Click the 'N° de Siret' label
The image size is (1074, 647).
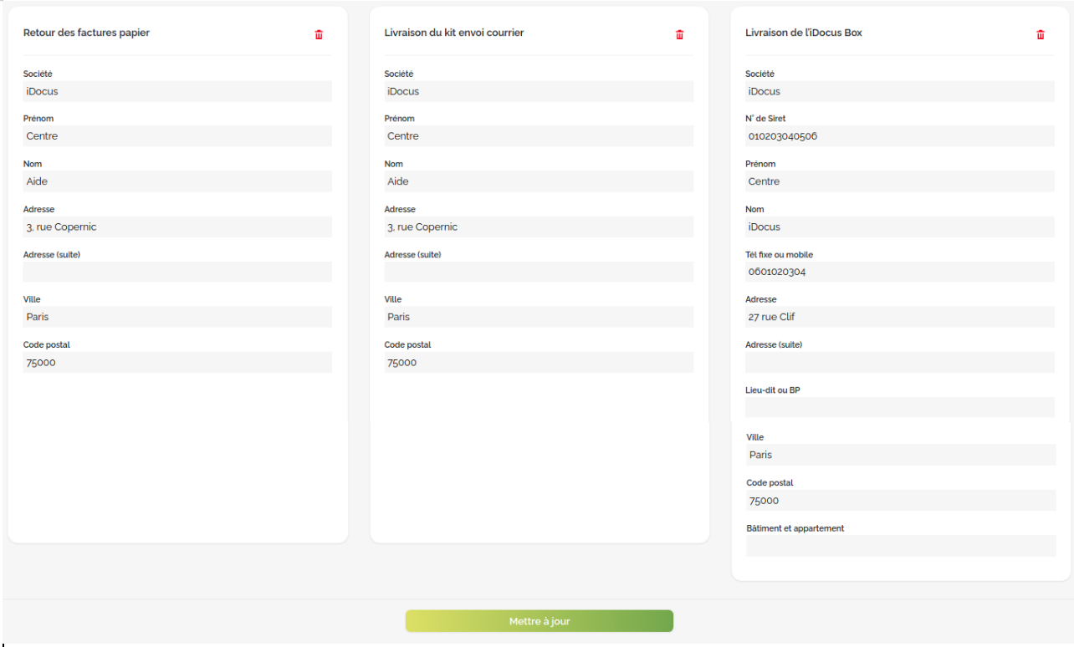click(765, 119)
